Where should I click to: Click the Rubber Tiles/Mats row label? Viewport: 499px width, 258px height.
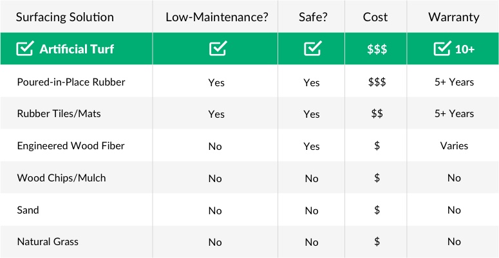59,114
